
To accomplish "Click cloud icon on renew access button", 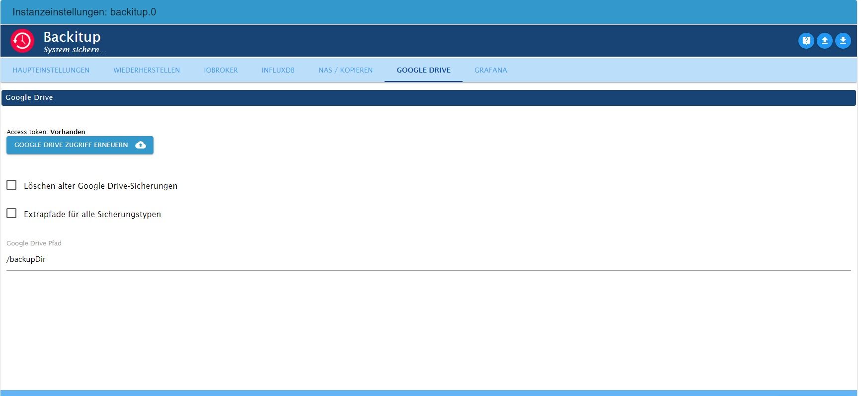I will [141, 145].
